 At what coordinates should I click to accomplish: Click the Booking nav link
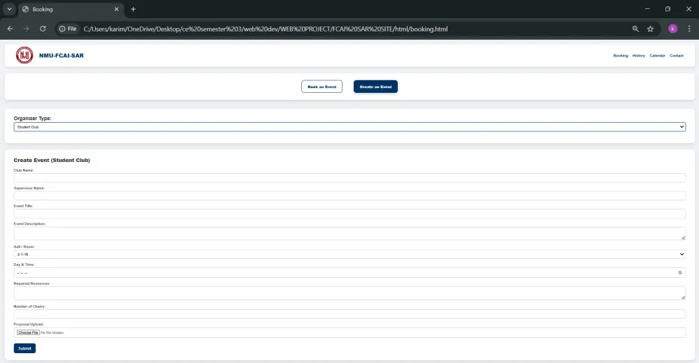pos(621,56)
